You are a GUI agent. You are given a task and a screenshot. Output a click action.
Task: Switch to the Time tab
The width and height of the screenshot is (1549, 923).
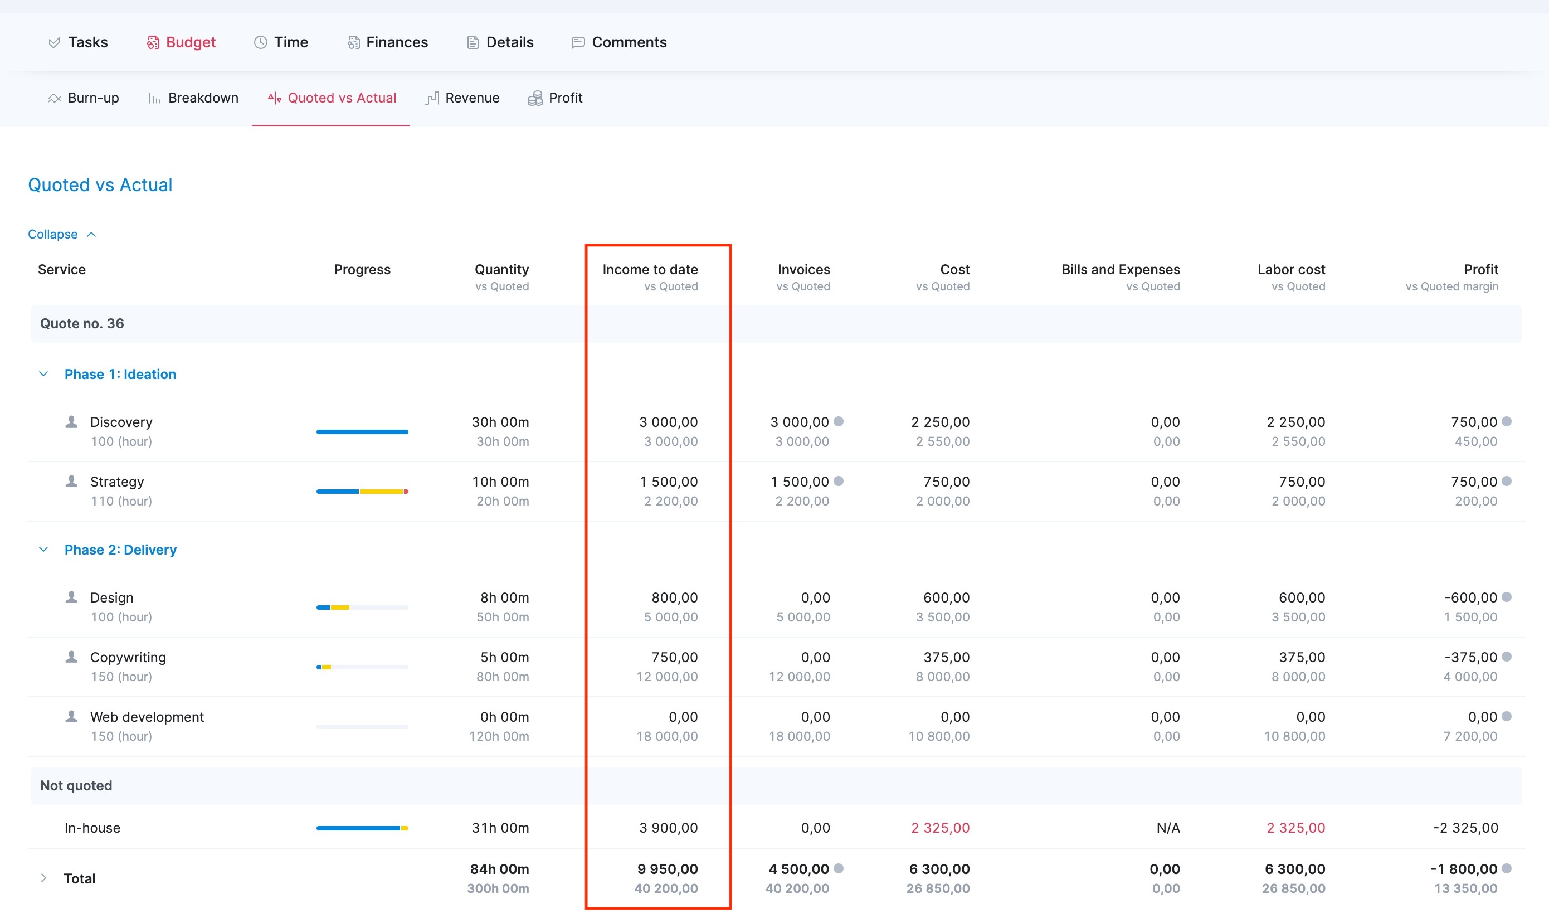point(281,42)
